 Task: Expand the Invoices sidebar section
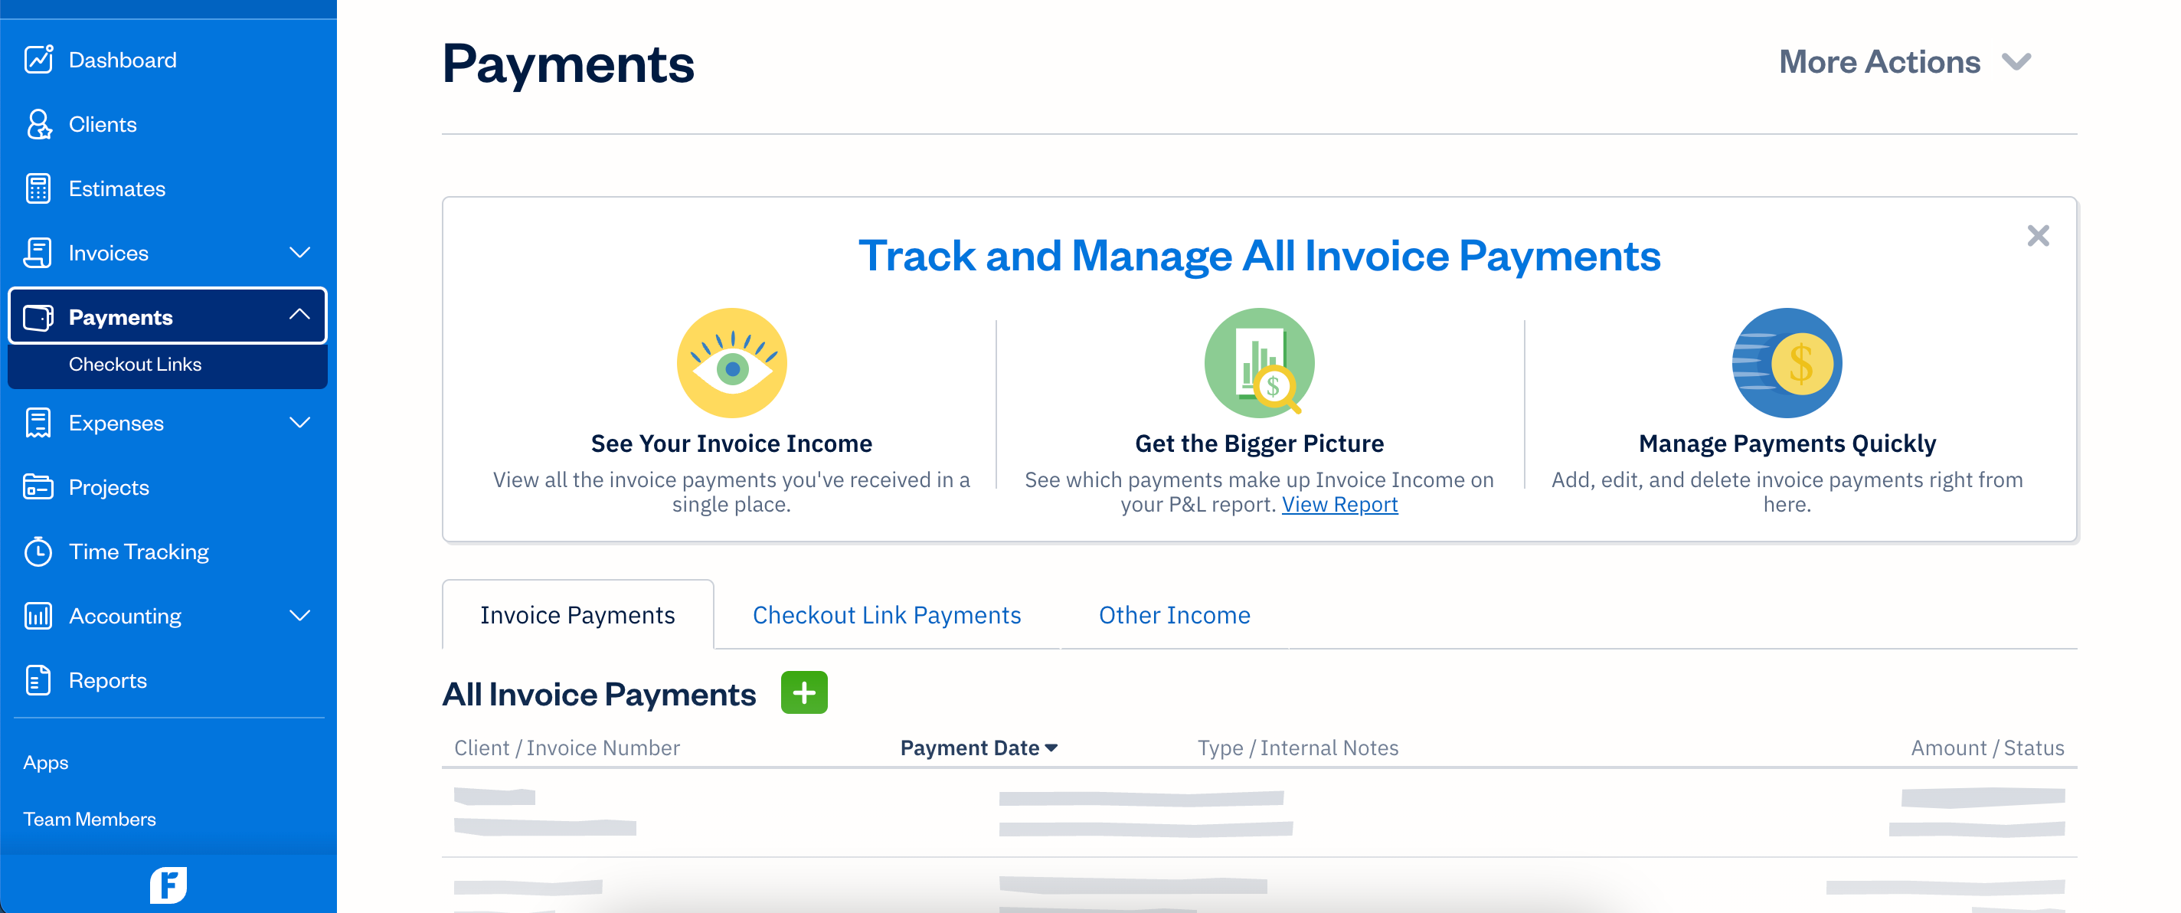tap(299, 253)
